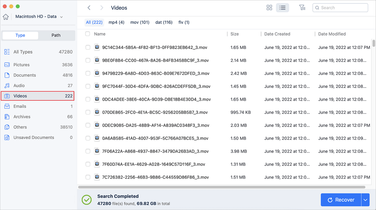Select the 0DEC9085-DA25-48B9-AF14-A839AC0348F3_3.mov file
The height and width of the screenshot is (210, 376).
(x=156, y=125)
